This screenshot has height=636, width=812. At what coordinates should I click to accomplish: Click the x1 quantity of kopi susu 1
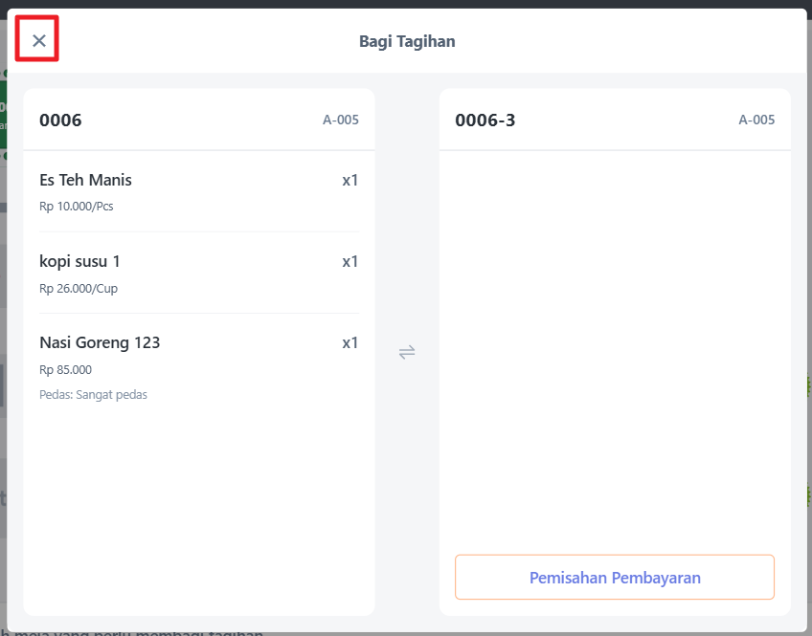tap(350, 261)
